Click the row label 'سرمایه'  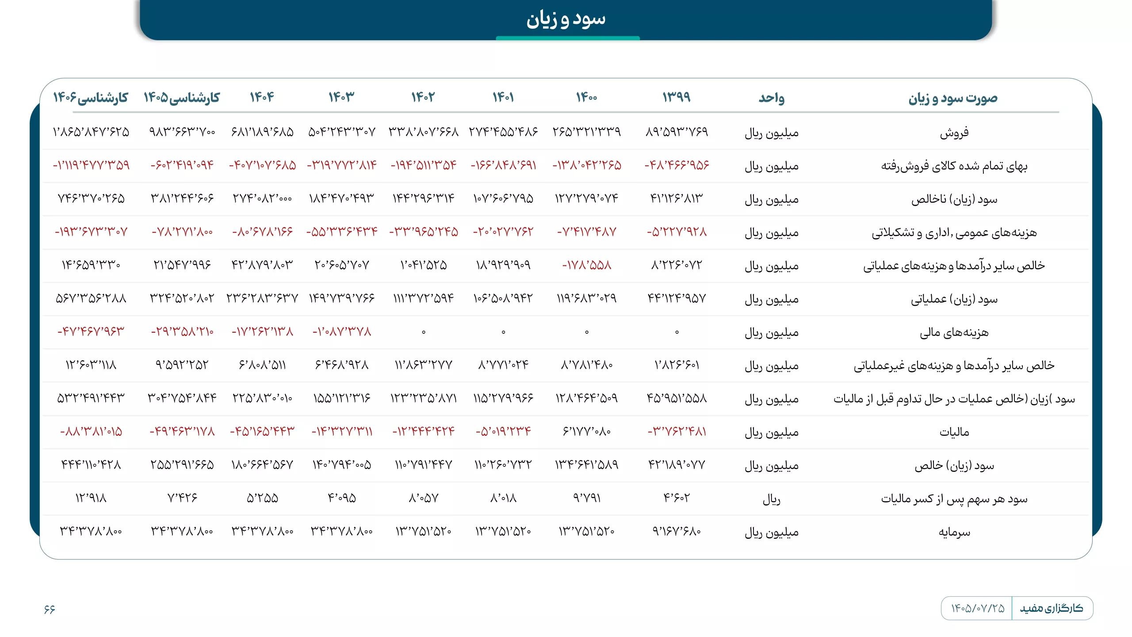point(954,532)
